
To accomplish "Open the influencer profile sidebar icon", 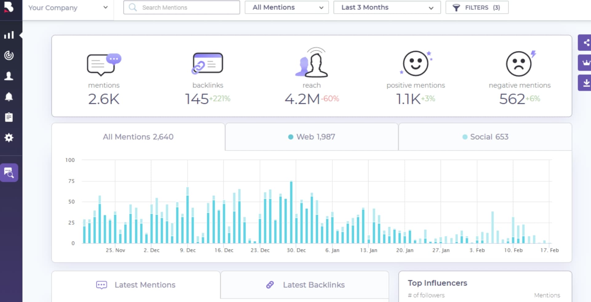I will 9,76.
